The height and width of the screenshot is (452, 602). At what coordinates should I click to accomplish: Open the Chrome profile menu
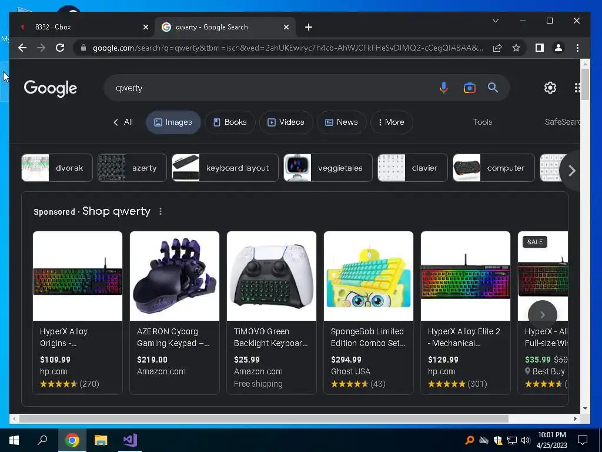(x=558, y=48)
